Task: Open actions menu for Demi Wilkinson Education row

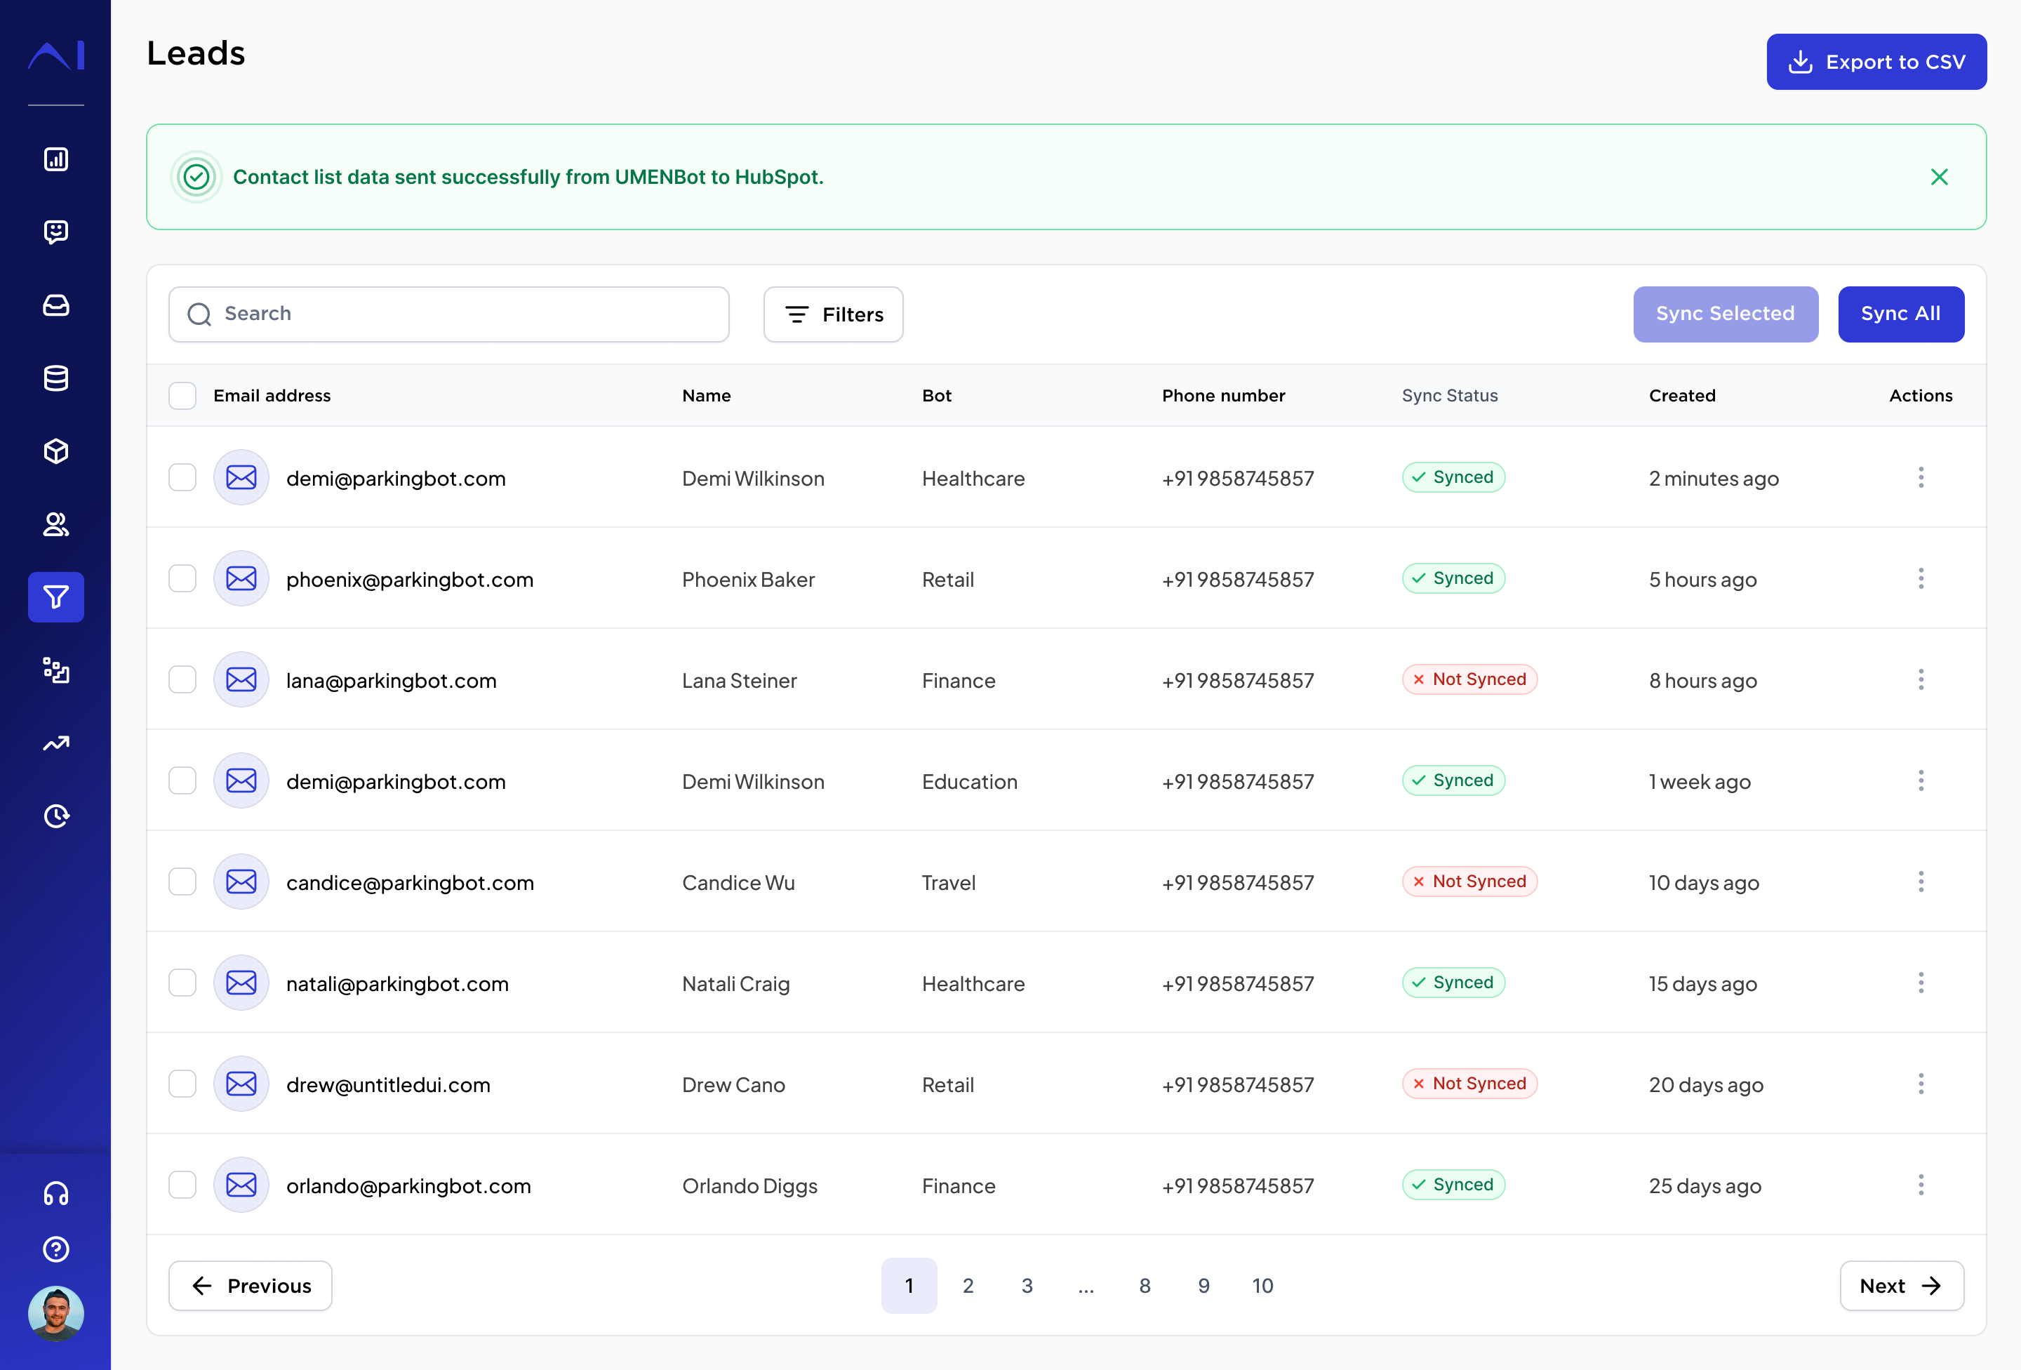Action: pyautogui.click(x=1921, y=780)
